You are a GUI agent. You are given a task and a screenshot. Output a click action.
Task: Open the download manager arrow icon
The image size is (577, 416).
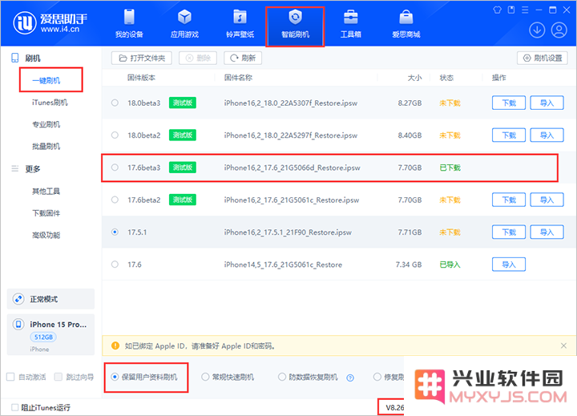[x=537, y=30]
